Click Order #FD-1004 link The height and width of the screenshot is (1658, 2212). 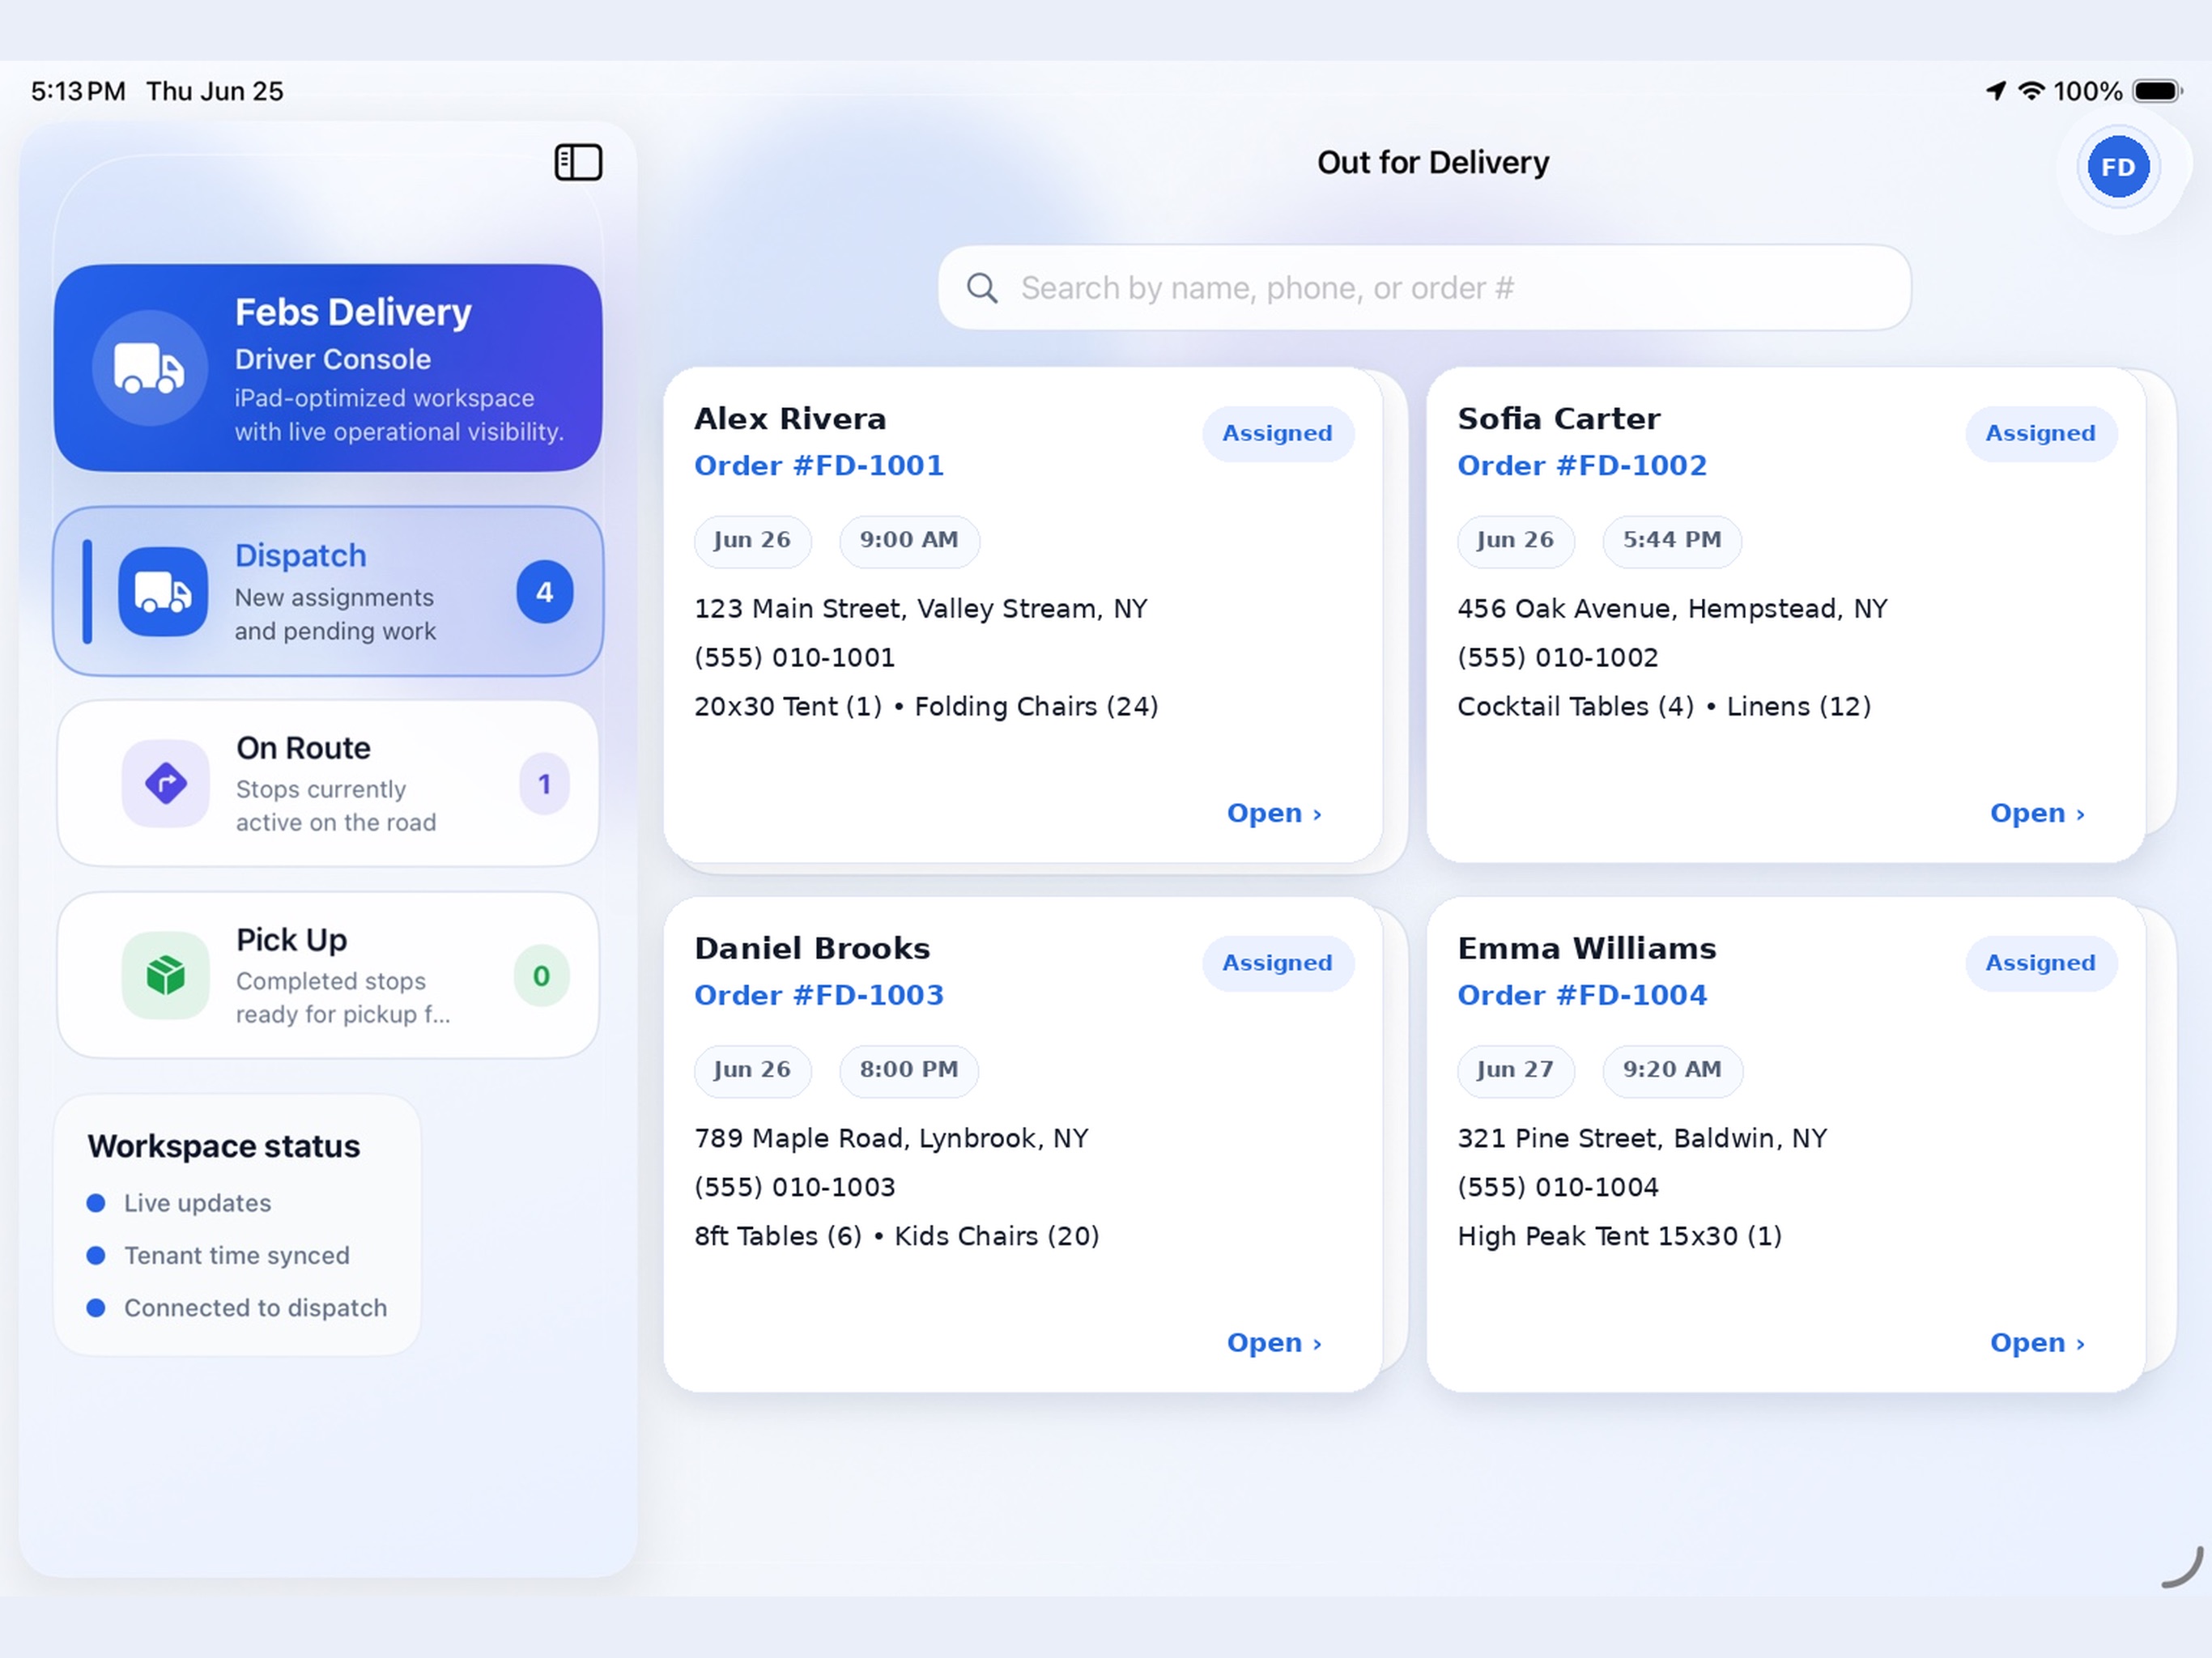click(x=1582, y=995)
